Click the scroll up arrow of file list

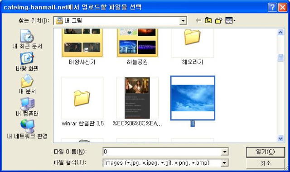click(x=280, y=33)
